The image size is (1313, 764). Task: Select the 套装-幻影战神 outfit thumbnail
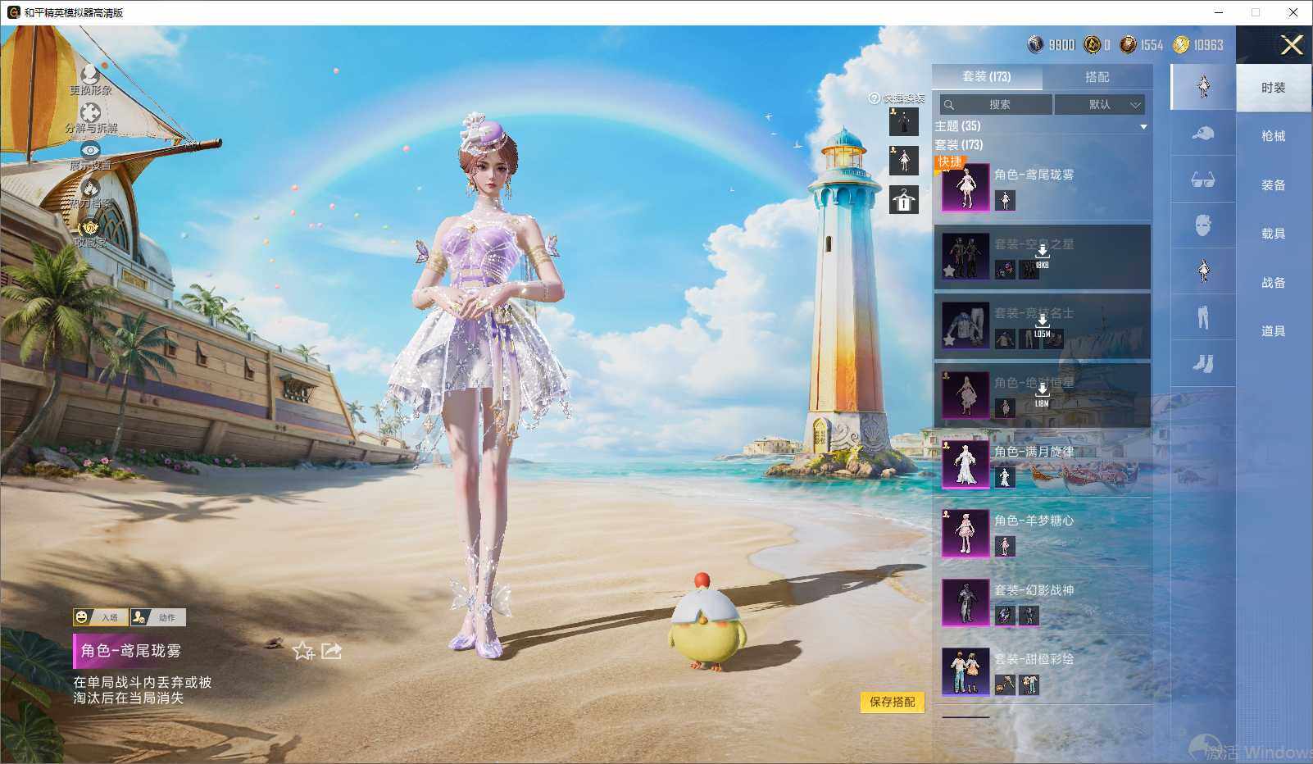point(965,603)
